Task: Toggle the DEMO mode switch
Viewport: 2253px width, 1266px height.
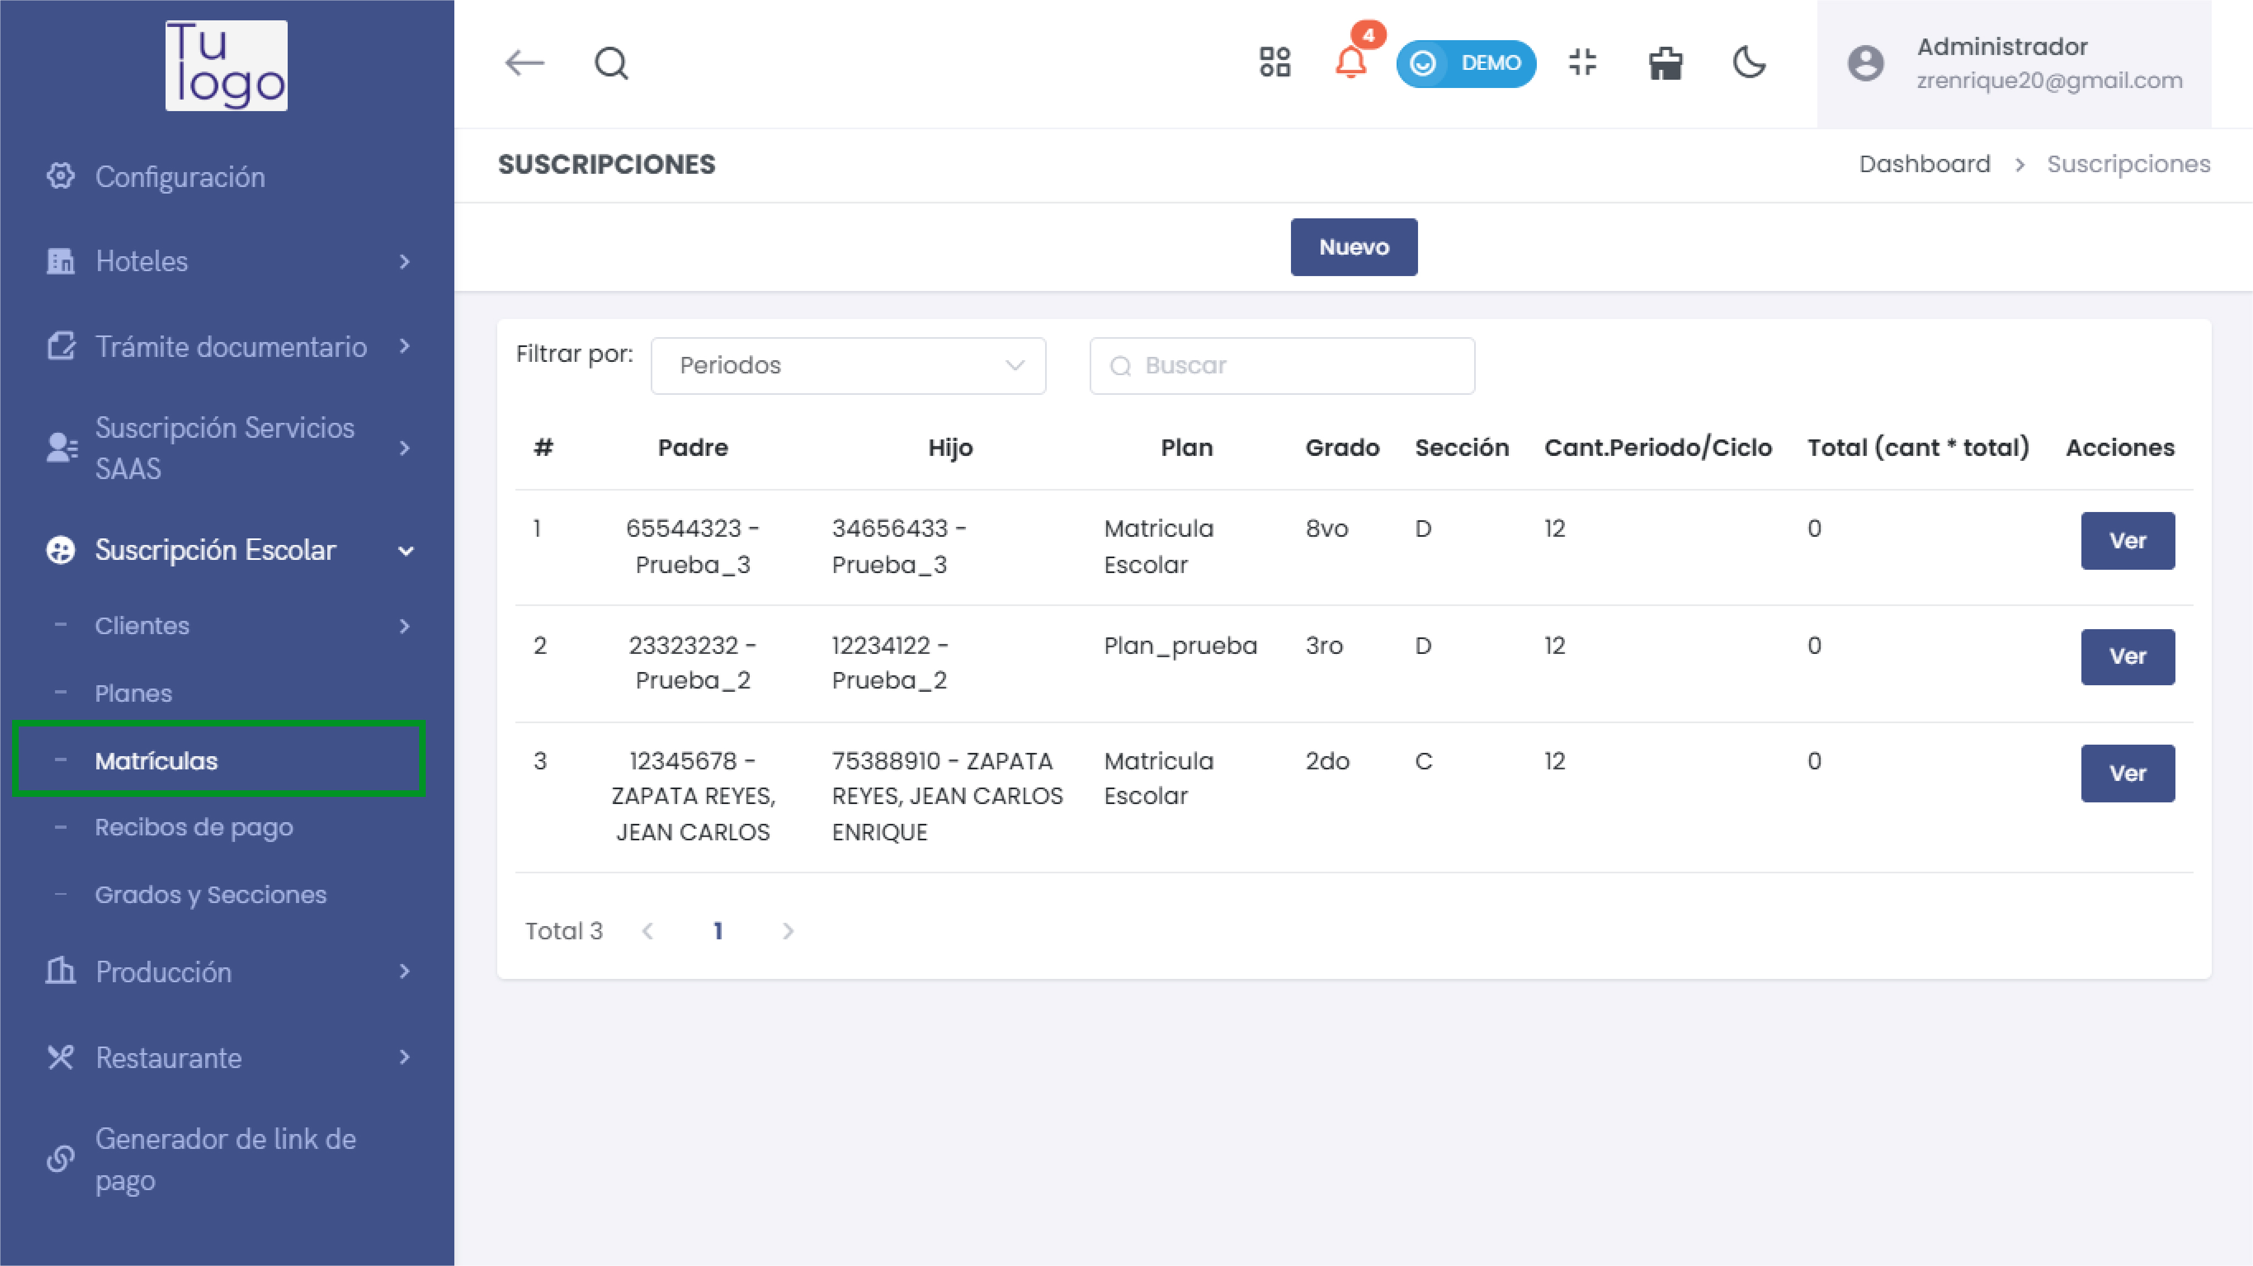Action: pos(1466,63)
